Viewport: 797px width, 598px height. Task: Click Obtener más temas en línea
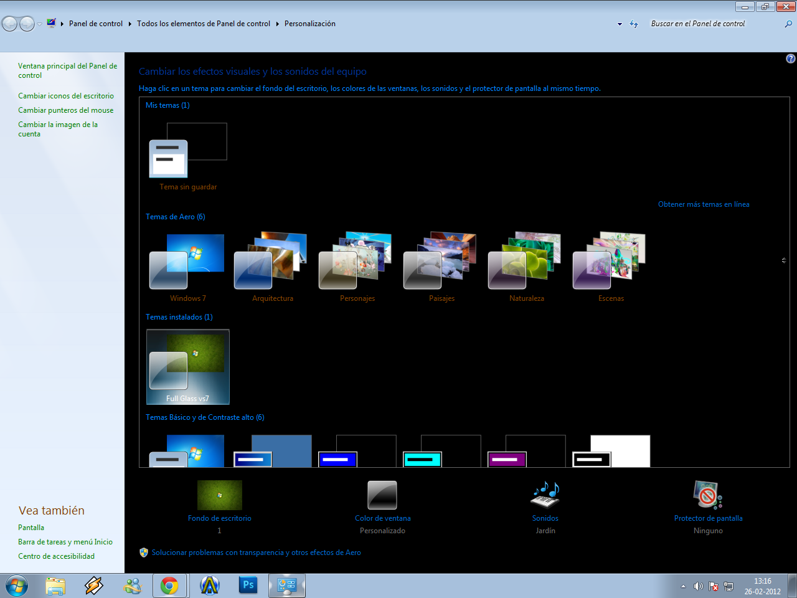tap(704, 204)
